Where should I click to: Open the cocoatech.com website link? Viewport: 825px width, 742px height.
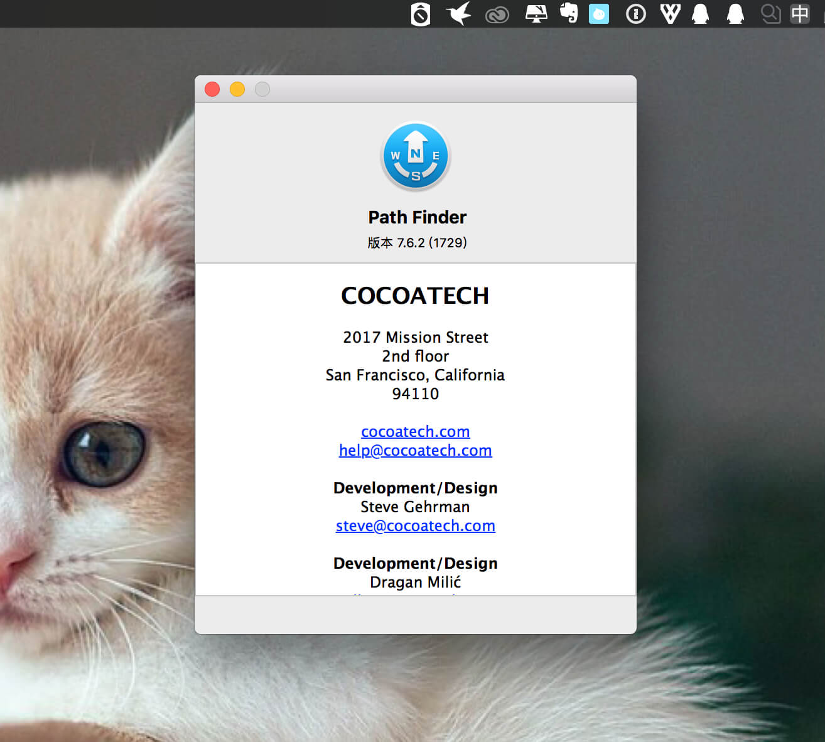point(416,432)
